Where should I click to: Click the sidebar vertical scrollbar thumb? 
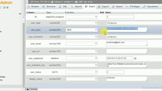24,55
